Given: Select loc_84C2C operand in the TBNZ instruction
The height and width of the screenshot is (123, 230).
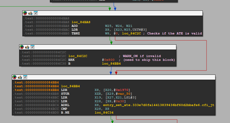Looking at the screenshot, I should click(x=132, y=34).
